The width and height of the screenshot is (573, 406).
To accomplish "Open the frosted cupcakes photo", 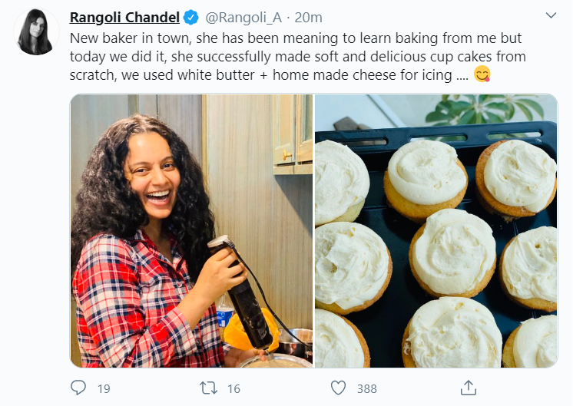I will point(436,230).
